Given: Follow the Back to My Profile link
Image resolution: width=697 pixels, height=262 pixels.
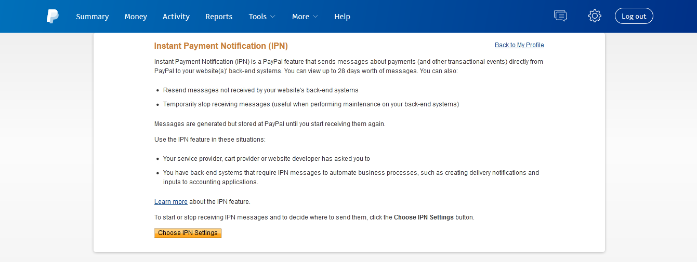Looking at the screenshot, I should pos(519,45).
